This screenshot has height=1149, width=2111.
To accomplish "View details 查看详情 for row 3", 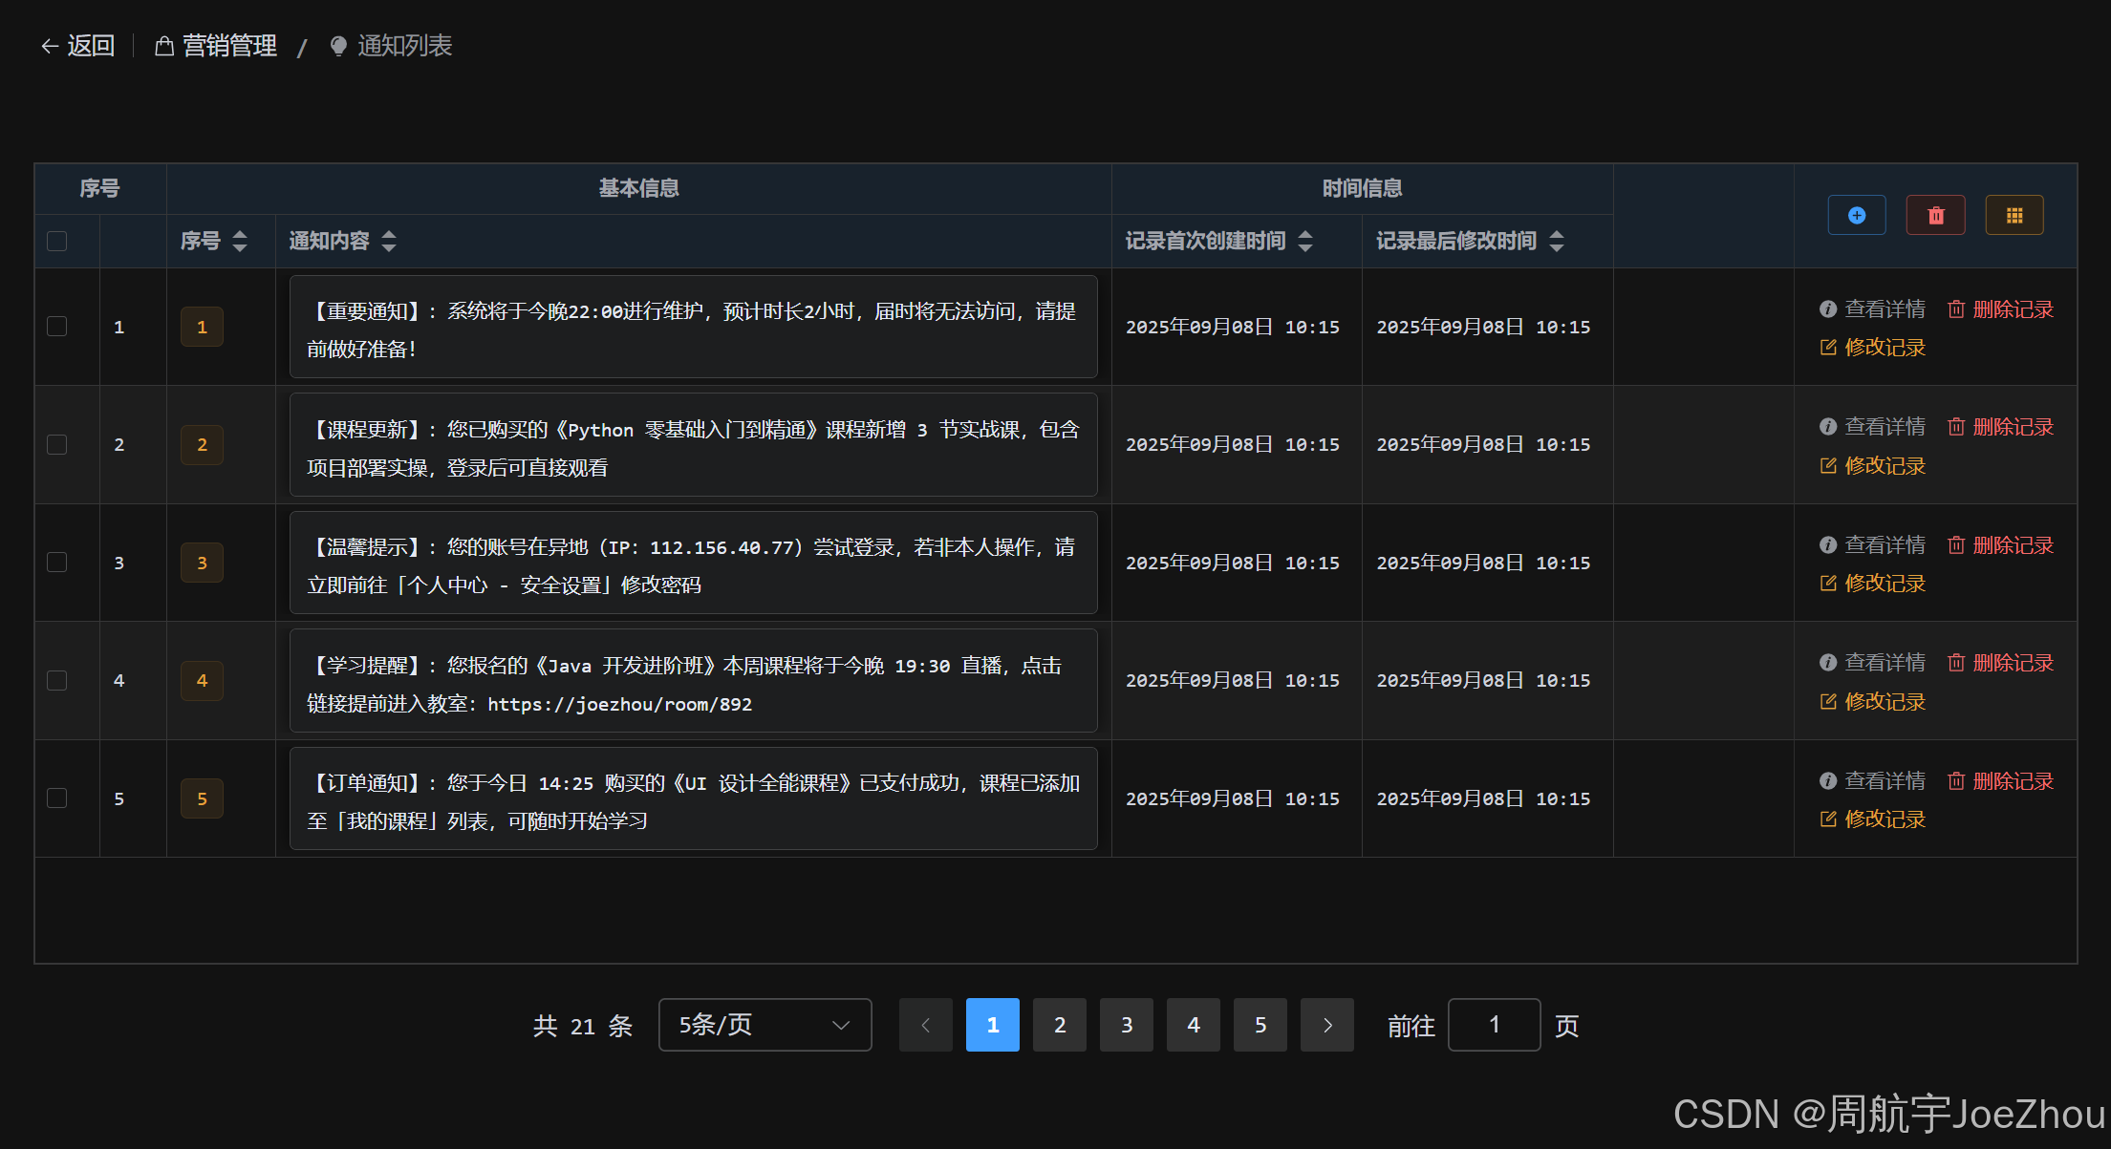I will click(1873, 545).
